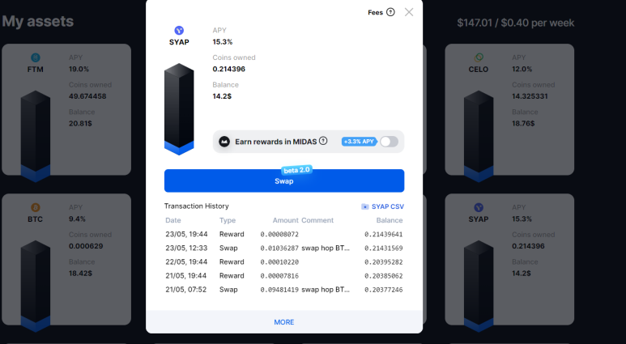Select the 23/05, 12:33 date cell
The image size is (626, 344).
pos(186,248)
